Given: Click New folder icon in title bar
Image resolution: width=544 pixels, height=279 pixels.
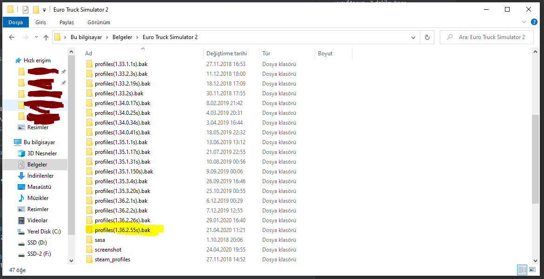Looking at the screenshot, I should pos(36,9).
